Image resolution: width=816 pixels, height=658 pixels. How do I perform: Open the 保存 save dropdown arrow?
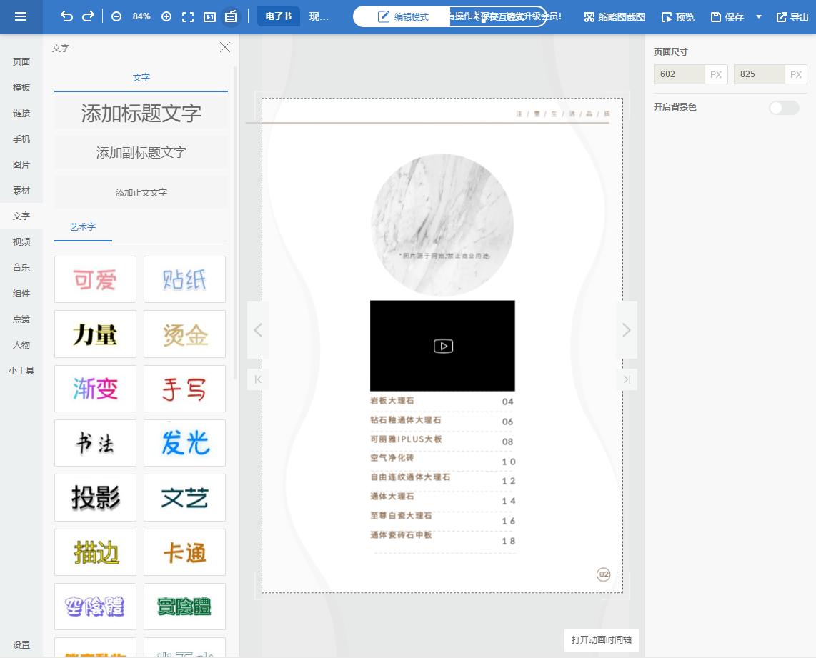tap(759, 16)
